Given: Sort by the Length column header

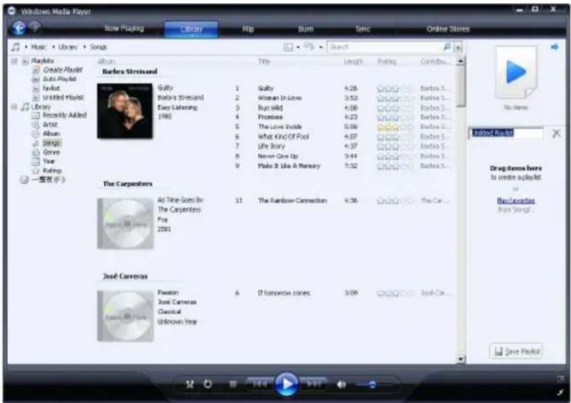Looking at the screenshot, I should 353,61.
